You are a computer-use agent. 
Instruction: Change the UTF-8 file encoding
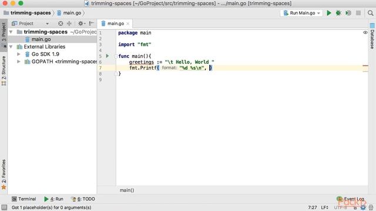pyautogui.click(x=341, y=207)
